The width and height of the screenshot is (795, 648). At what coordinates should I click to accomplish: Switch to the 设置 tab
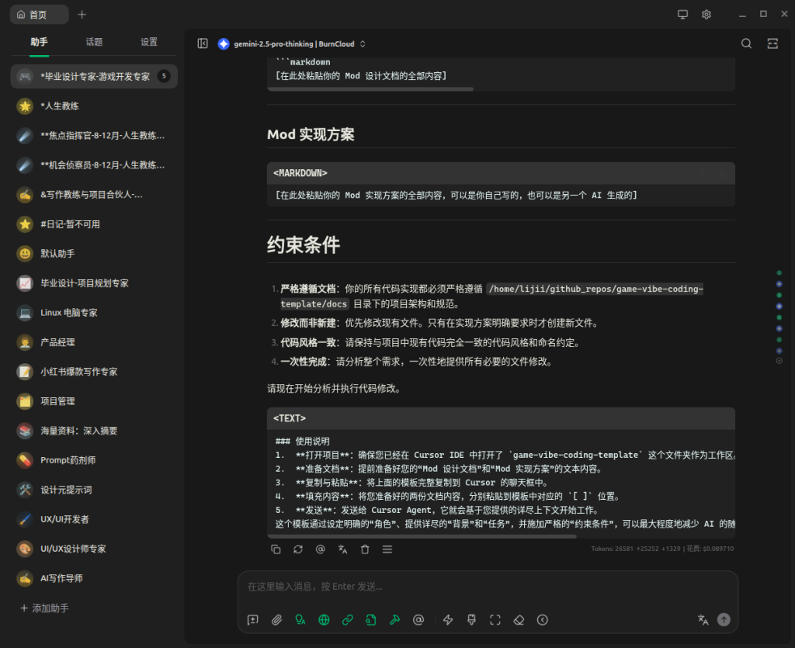(x=148, y=42)
